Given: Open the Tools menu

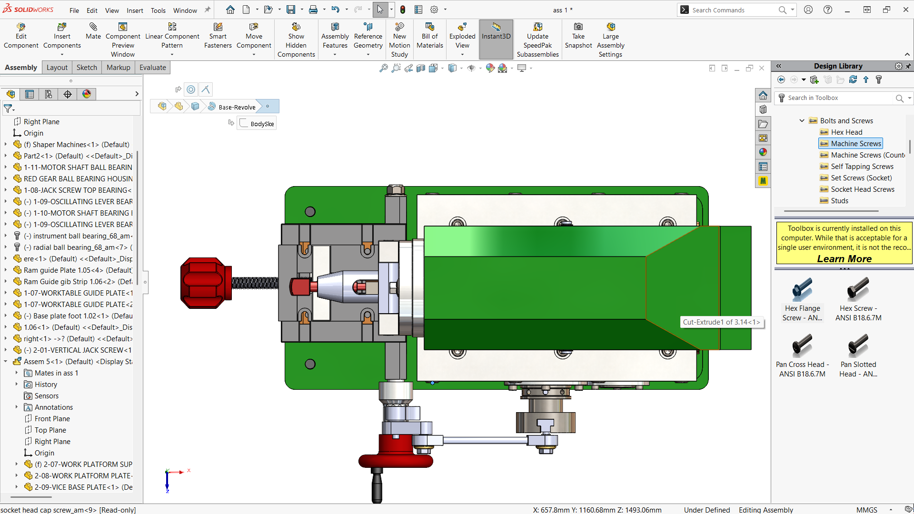Looking at the screenshot, I should [x=158, y=10].
